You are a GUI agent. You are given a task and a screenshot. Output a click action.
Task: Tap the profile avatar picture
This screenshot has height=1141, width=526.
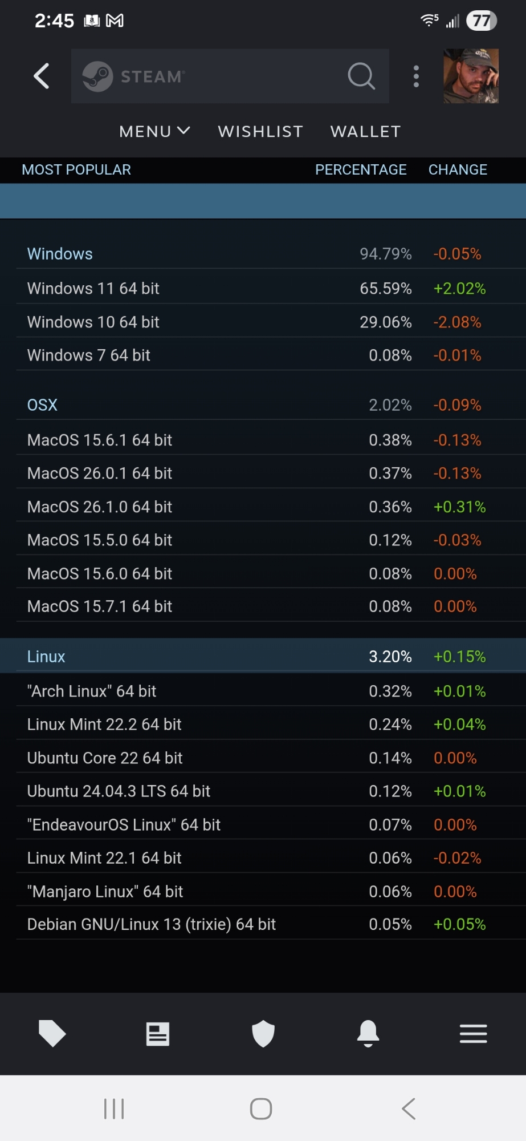tap(471, 76)
